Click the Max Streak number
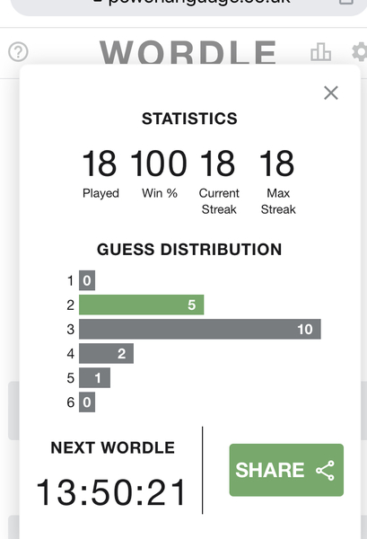This screenshot has height=539, width=367. coord(277,163)
